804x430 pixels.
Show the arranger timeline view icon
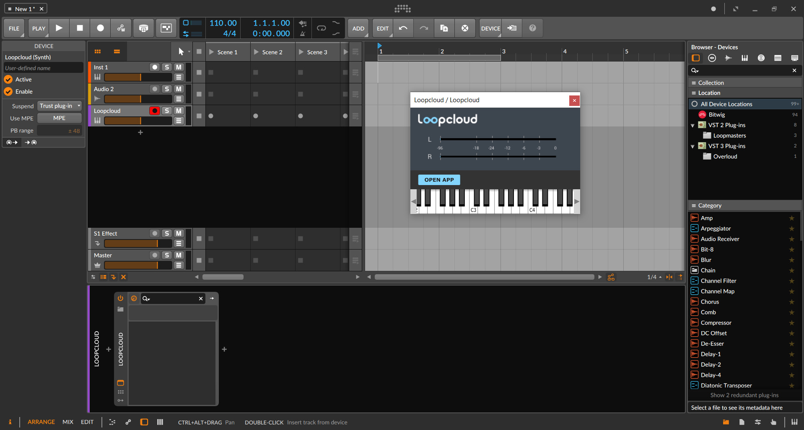click(117, 51)
